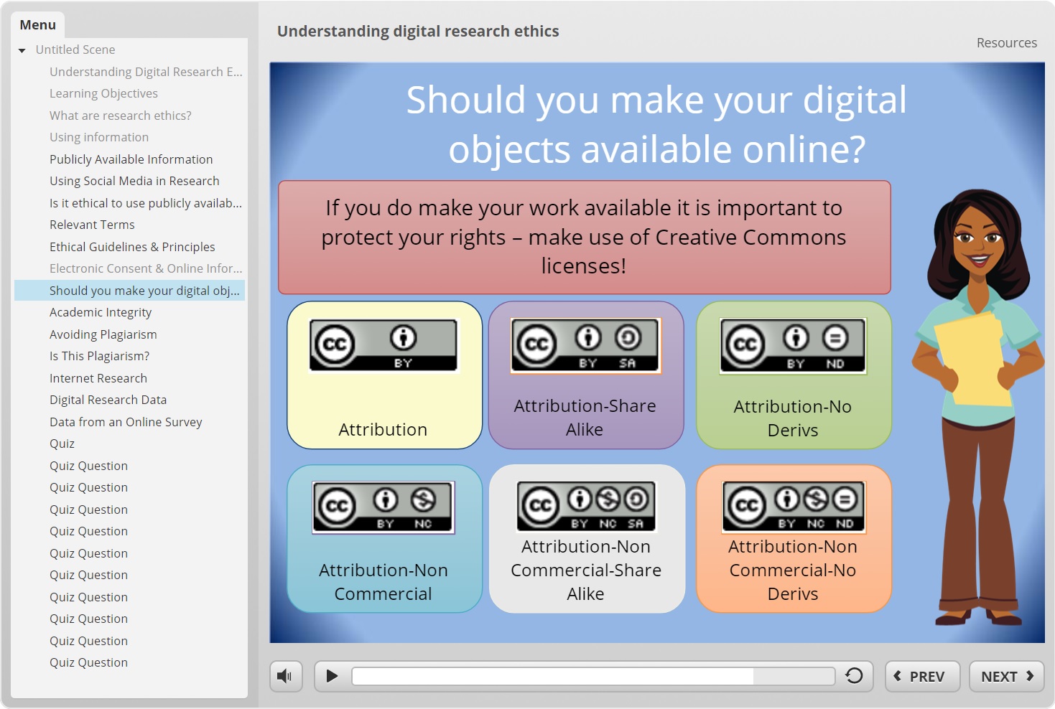Advance with the NEXT button
The image size is (1055, 709).
click(1006, 676)
